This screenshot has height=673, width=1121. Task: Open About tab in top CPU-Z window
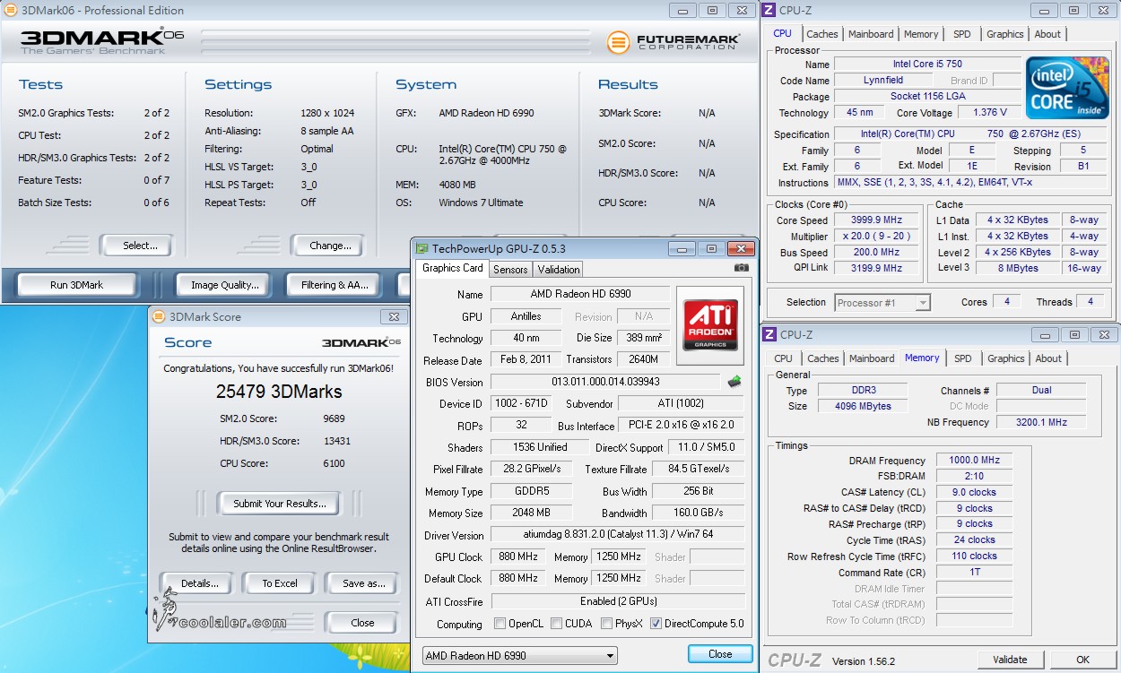[1047, 34]
